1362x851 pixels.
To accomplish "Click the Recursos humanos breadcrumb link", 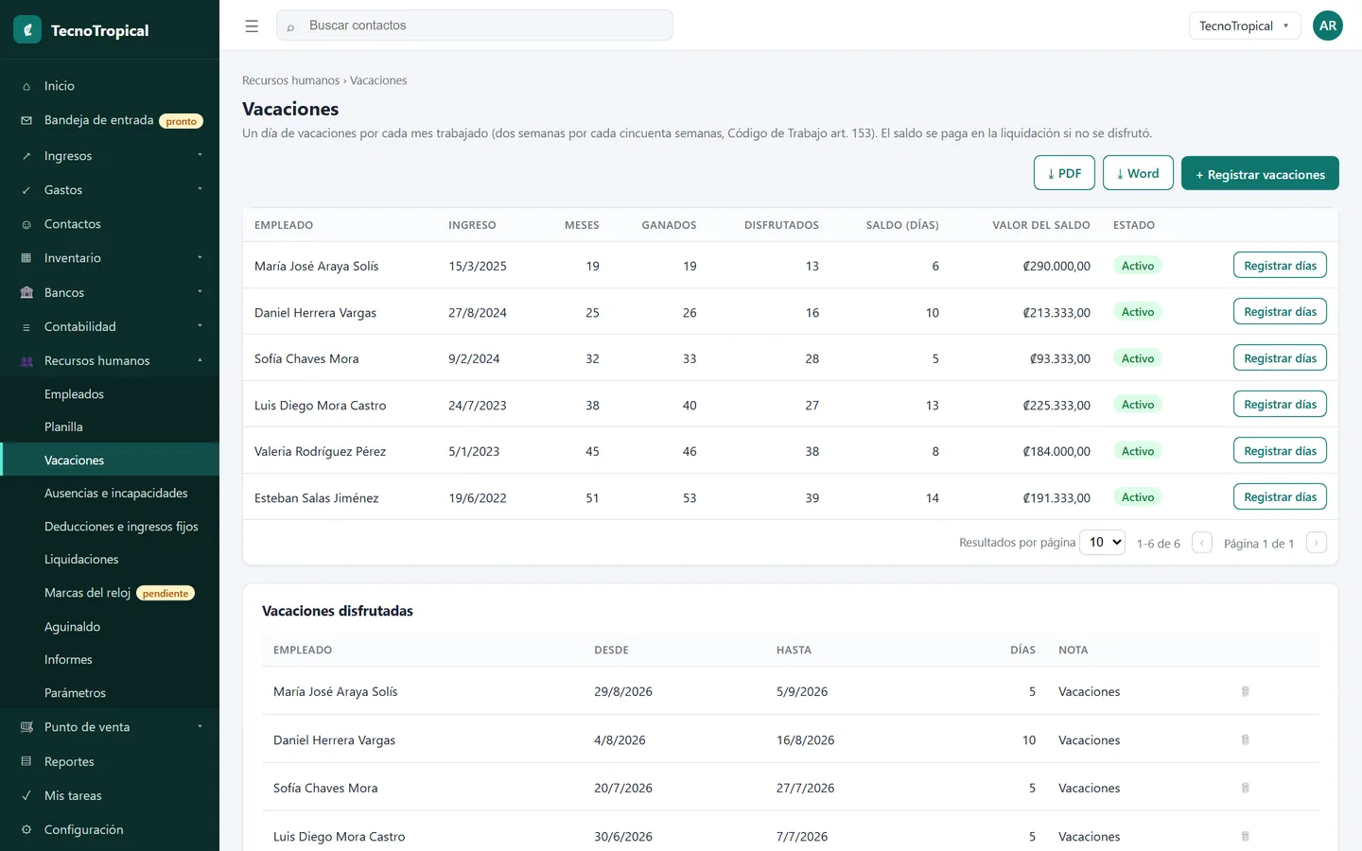I will (x=290, y=80).
